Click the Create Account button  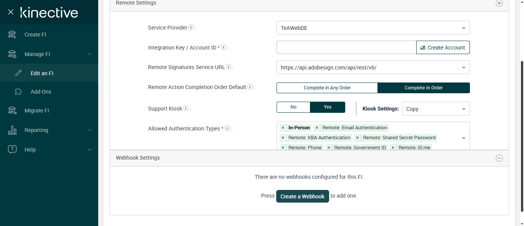(x=443, y=48)
